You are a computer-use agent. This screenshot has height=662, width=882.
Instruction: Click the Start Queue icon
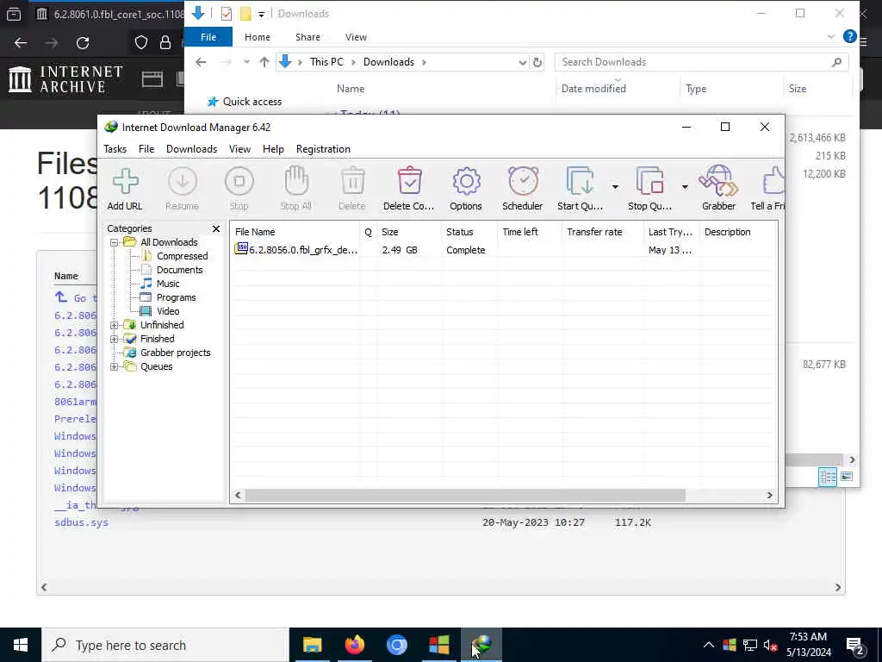tap(580, 189)
